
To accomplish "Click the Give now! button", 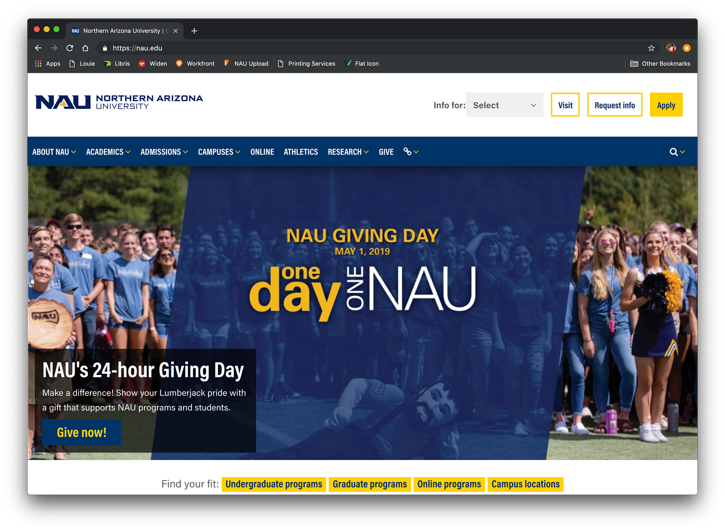I will tap(82, 433).
